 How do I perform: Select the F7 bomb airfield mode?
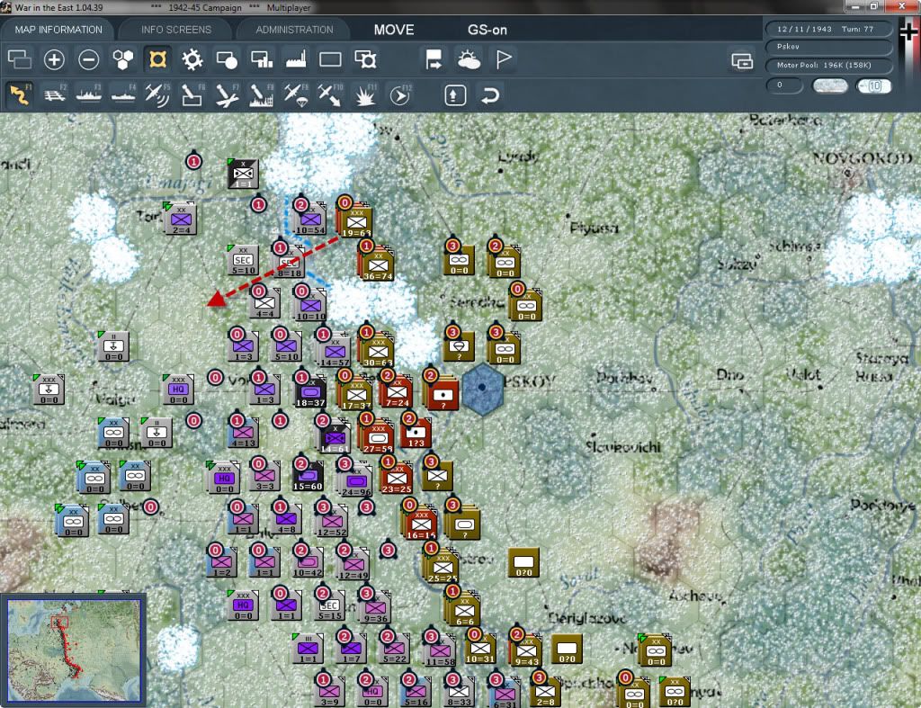click(x=226, y=94)
